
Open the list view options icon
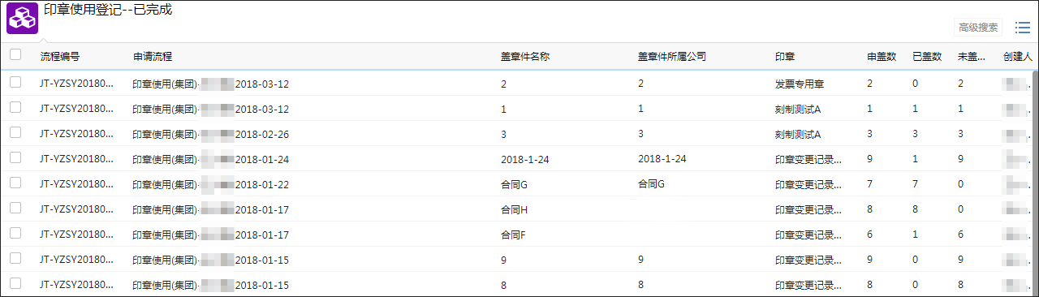[x=1022, y=28]
